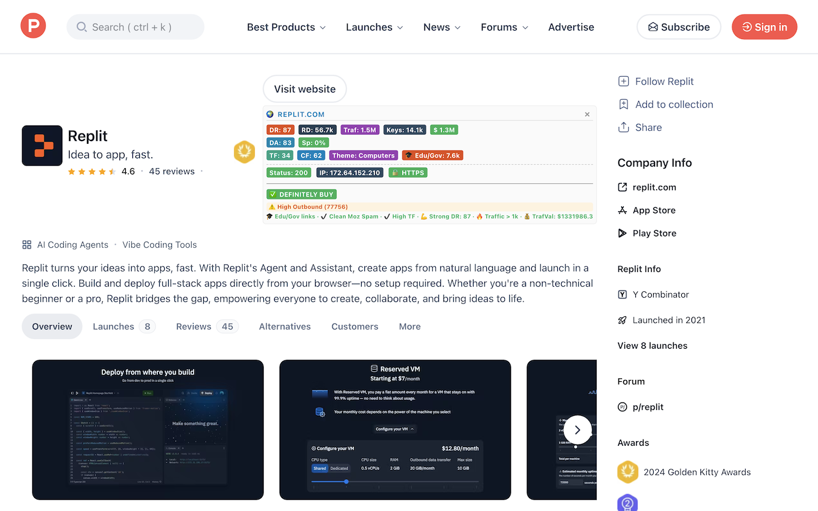Click the TF: 34 badge

[x=280, y=155]
